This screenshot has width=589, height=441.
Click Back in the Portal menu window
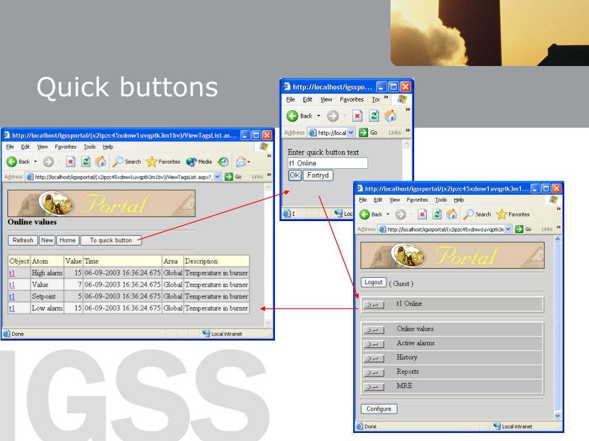click(x=370, y=214)
